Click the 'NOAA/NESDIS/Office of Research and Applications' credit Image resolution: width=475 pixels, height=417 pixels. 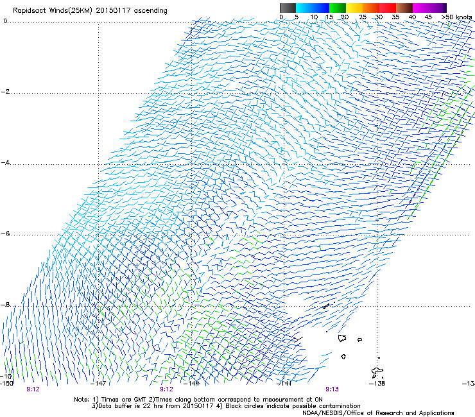point(378,413)
